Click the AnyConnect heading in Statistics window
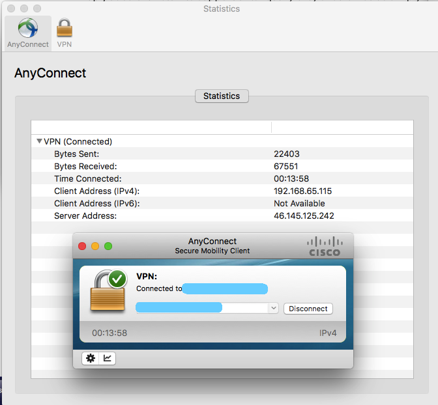The height and width of the screenshot is (405, 438). [x=50, y=73]
